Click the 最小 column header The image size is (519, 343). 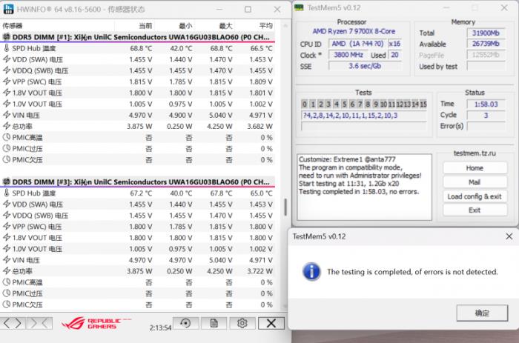pyautogui.click(x=175, y=25)
